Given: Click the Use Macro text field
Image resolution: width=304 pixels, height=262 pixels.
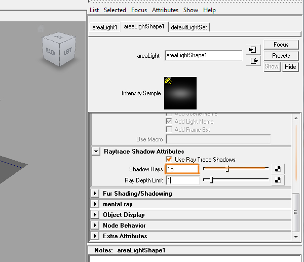Looking at the screenshot, I should 218,139.
